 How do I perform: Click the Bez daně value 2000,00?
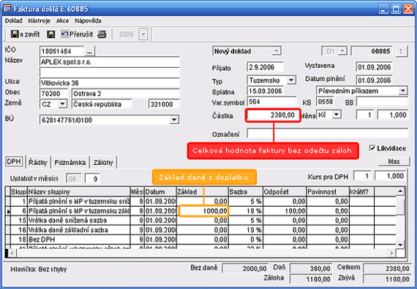click(244, 269)
